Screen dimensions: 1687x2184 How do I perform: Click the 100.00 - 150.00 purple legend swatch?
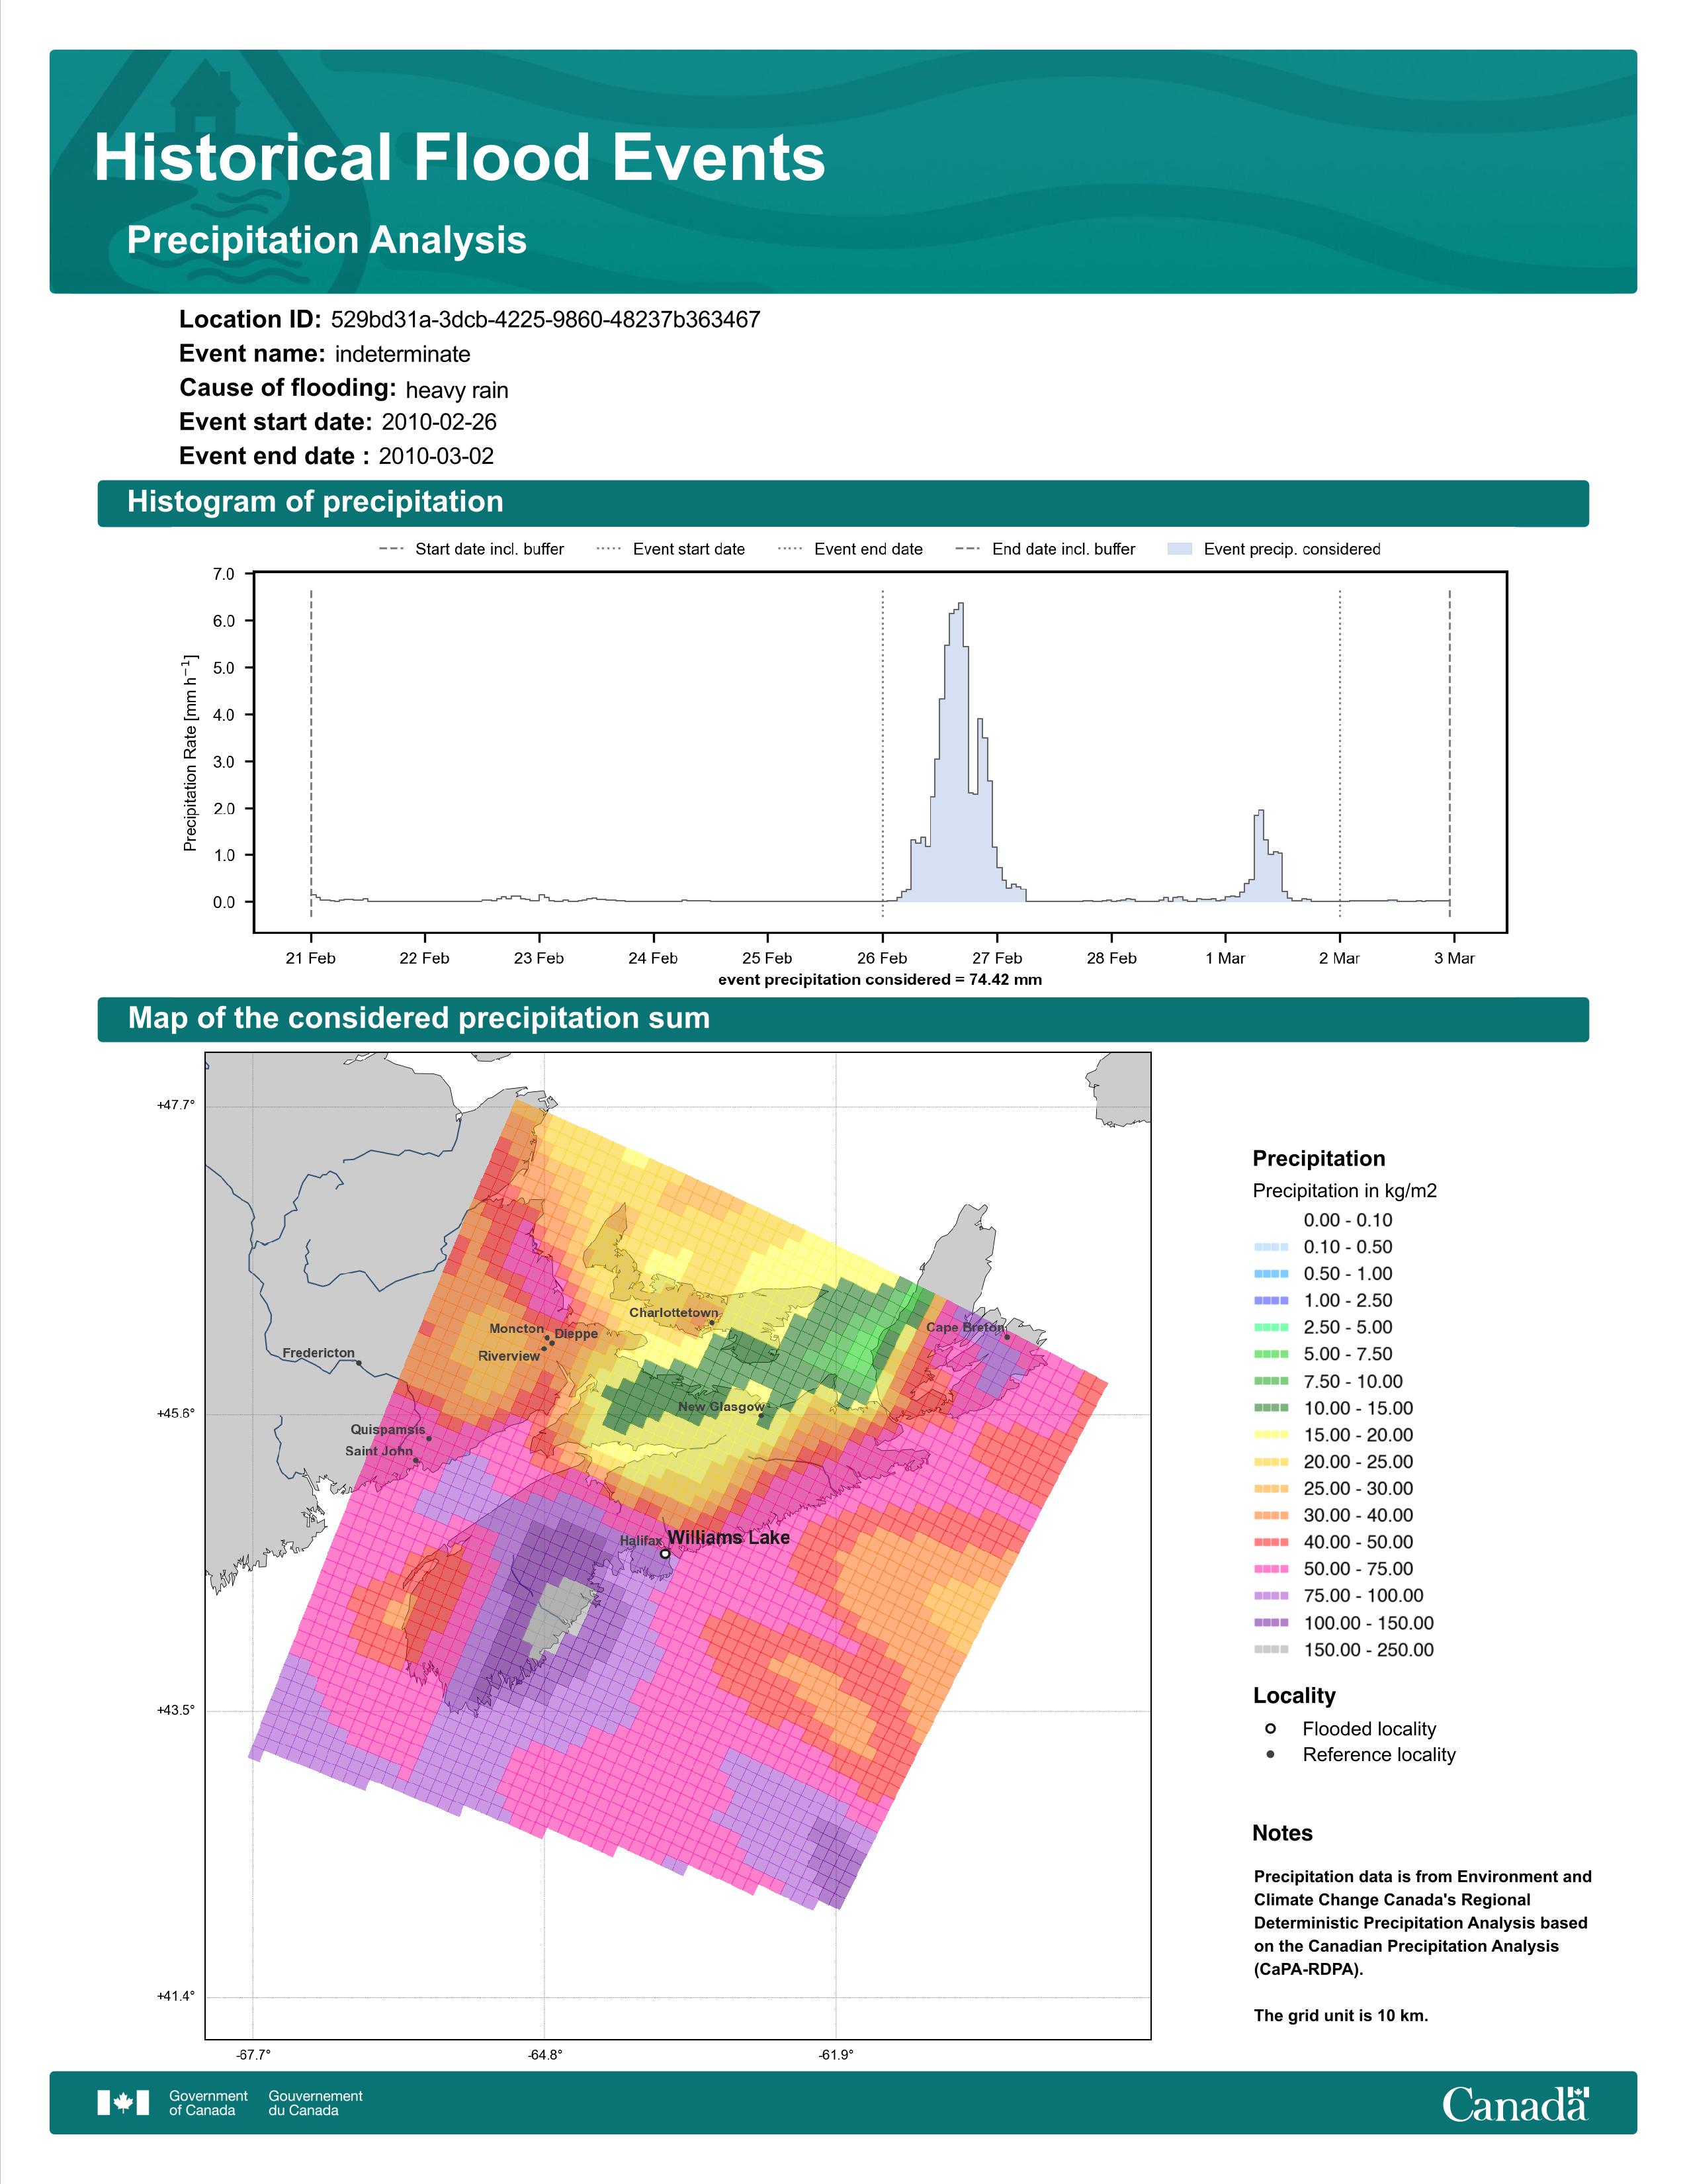point(1270,1623)
